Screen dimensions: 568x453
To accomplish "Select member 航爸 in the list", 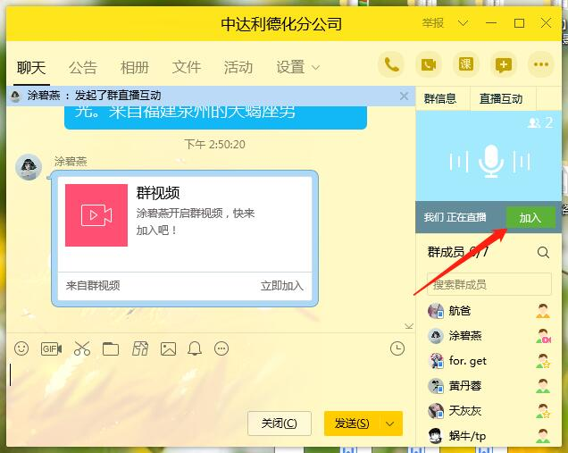I will [489, 311].
